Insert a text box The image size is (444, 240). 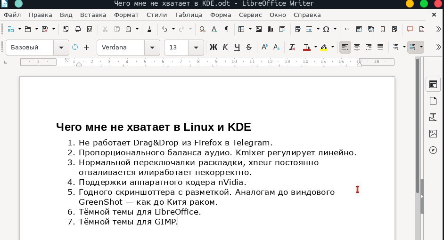coord(282,29)
